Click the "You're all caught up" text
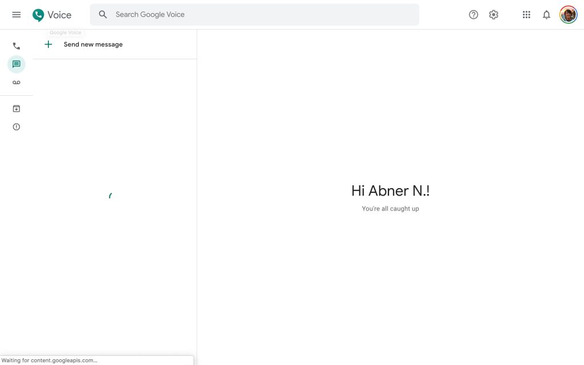Screen dimensions: 584x365 coord(390,209)
